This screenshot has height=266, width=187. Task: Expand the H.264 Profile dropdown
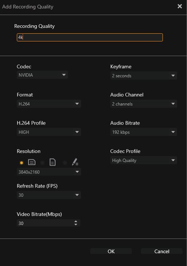pos(49,132)
